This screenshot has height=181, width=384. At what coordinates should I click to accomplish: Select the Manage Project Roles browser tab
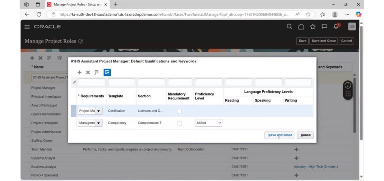coord(77,4)
